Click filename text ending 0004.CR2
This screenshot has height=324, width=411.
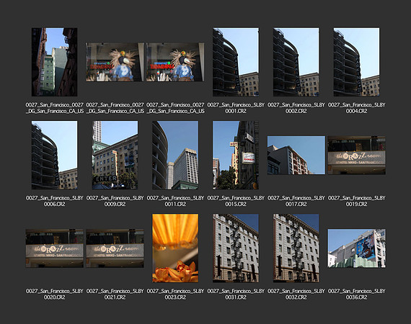tap(356, 108)
